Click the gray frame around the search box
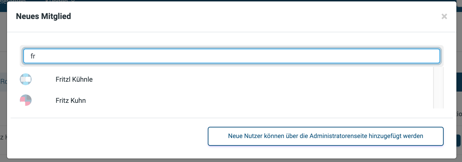 coord(231,46)
